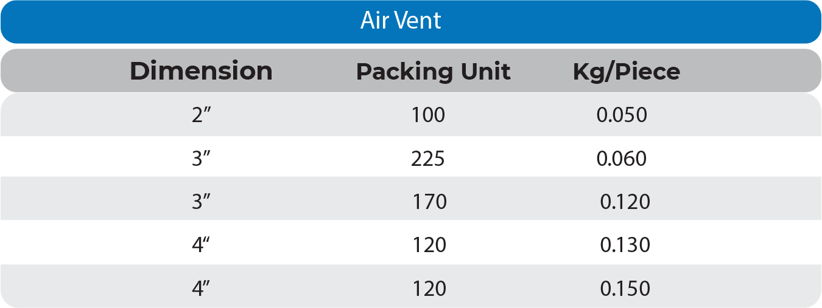Select the 4″ dimension in the last row

[x=201, y=288]
